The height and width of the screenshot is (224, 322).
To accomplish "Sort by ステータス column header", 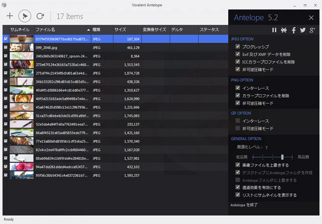I will point(213,30).
